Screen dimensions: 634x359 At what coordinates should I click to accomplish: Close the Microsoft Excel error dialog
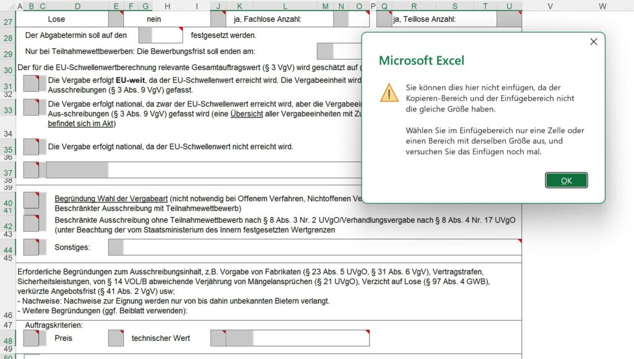(x=593, y=41)
